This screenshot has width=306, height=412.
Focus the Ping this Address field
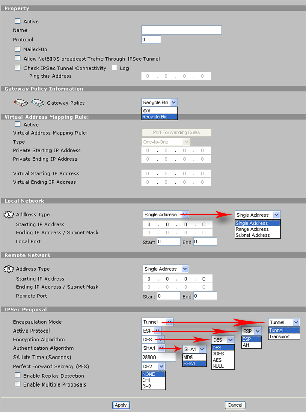click(x=176, y=76)
